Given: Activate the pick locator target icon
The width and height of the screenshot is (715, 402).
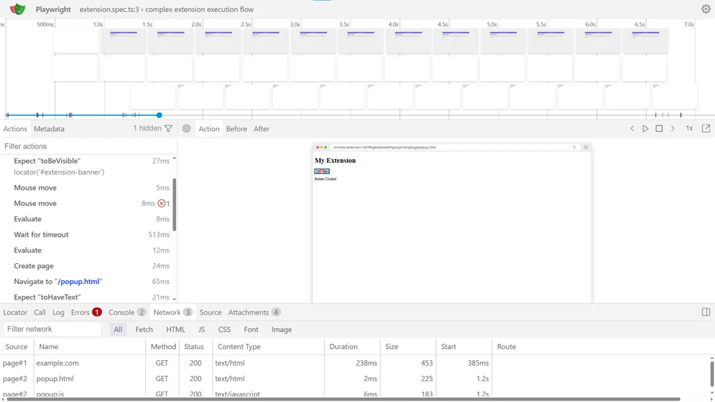Looking at the screenshot, I should 186,128.
